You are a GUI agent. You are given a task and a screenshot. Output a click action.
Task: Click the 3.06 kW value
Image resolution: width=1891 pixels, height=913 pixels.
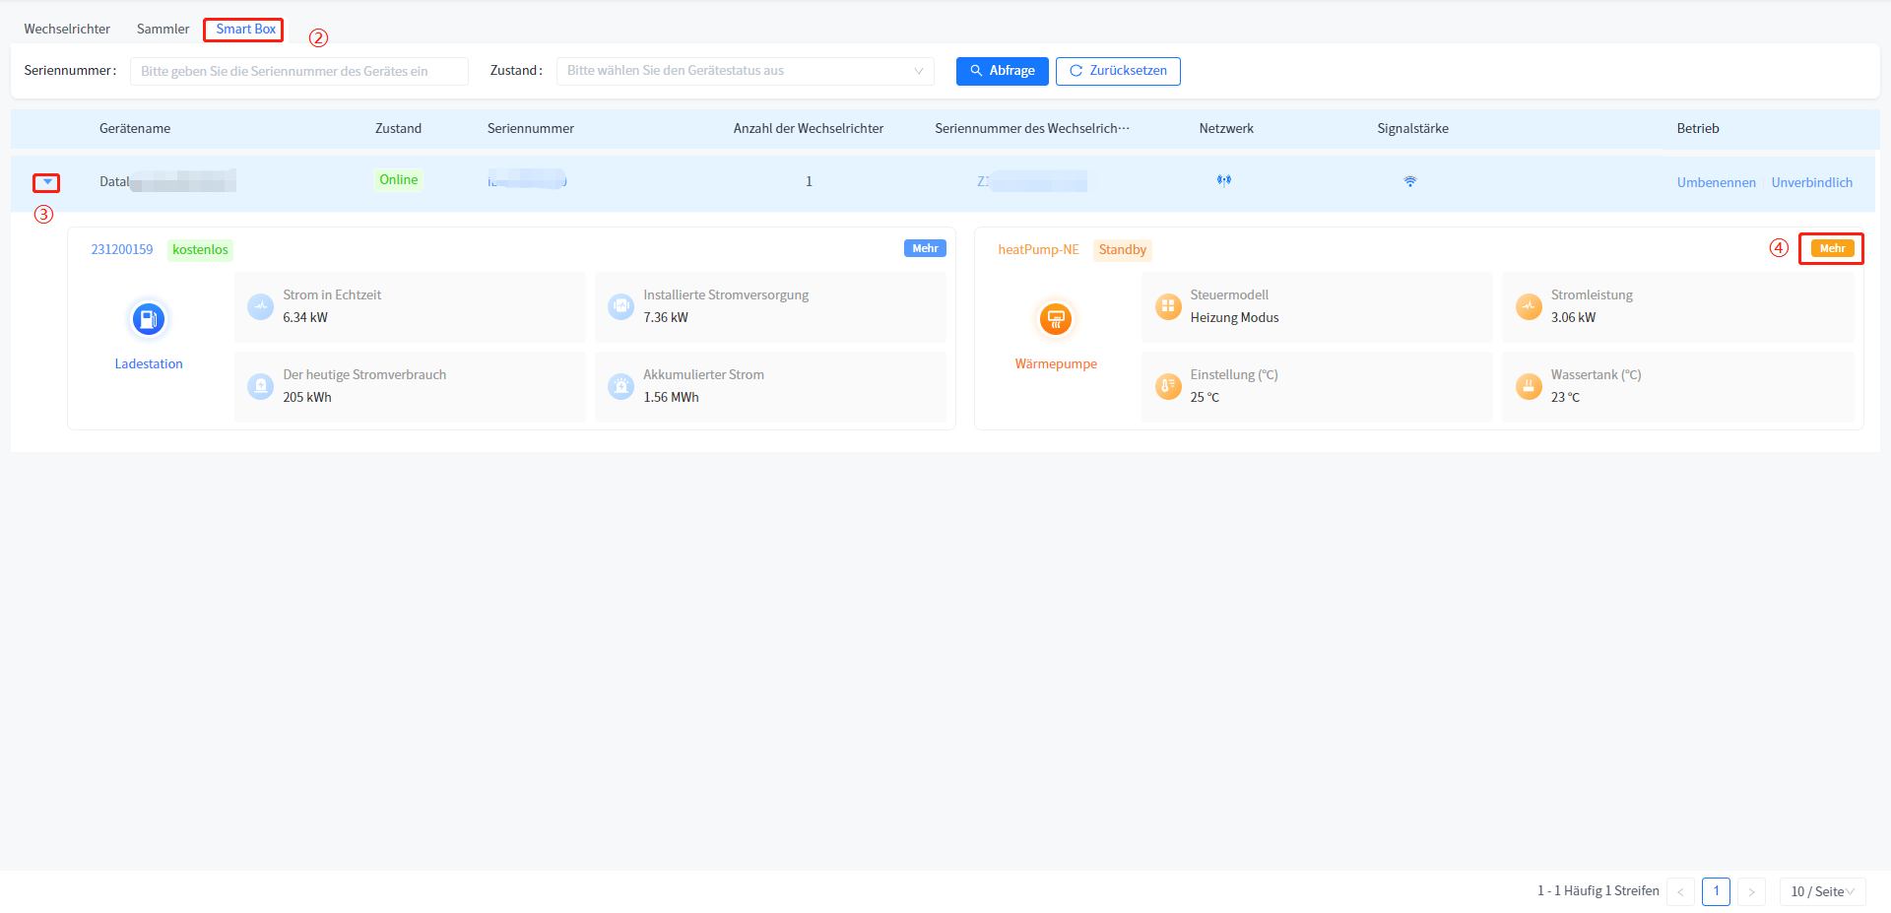tap(1573, 317)
